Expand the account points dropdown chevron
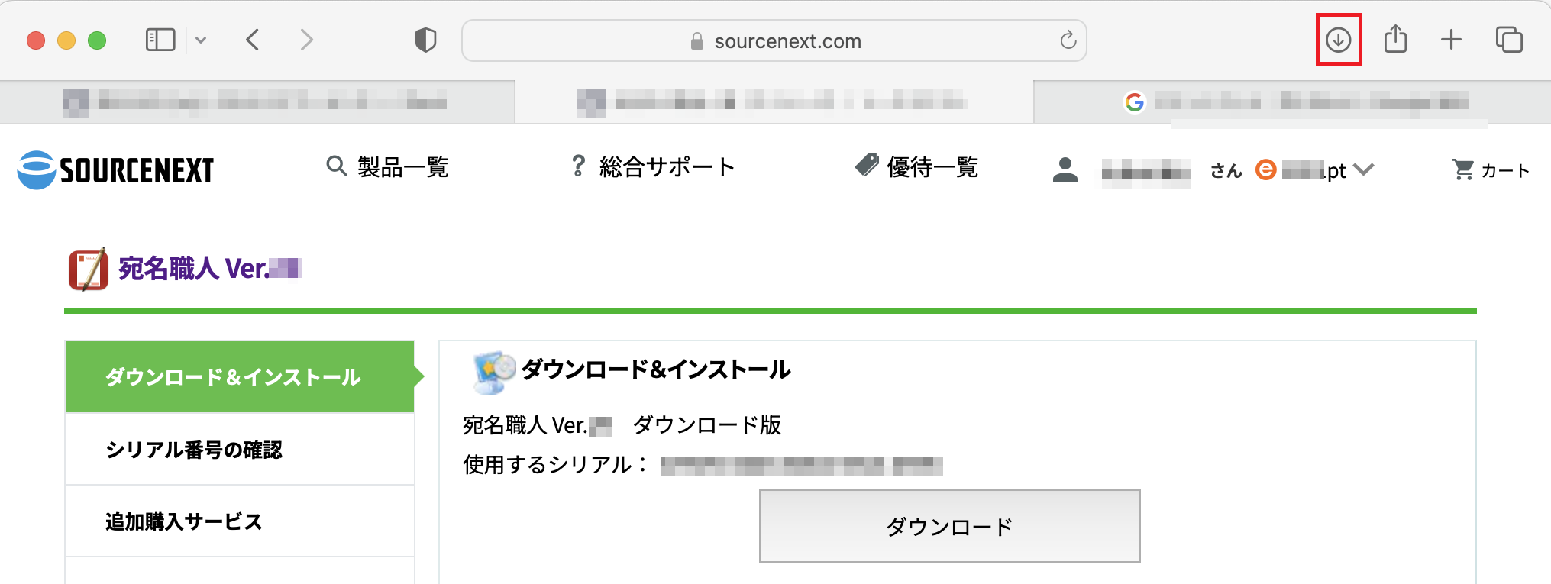This screenshot has height=584, width=1551. (x=1363, y=169)
